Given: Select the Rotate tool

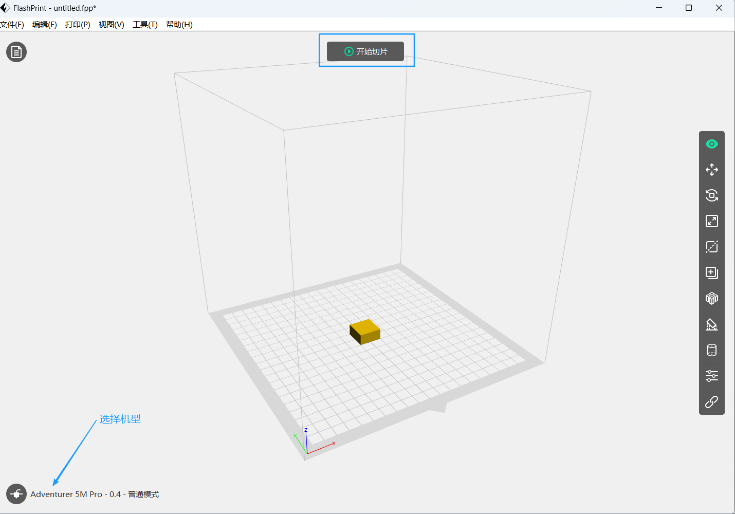Looking at the screenshot, I should (x=711, y=195).
